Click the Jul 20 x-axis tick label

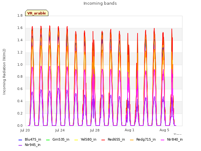pos(25,130)
